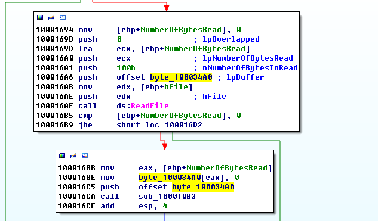Image resolution: width=378 pixels, height=221 pixels.
Task: Select address 100016A6
Action: 54,77
